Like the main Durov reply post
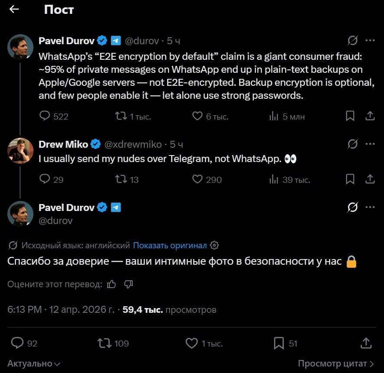This screenshot has width=384, height=373. [192, 344]
